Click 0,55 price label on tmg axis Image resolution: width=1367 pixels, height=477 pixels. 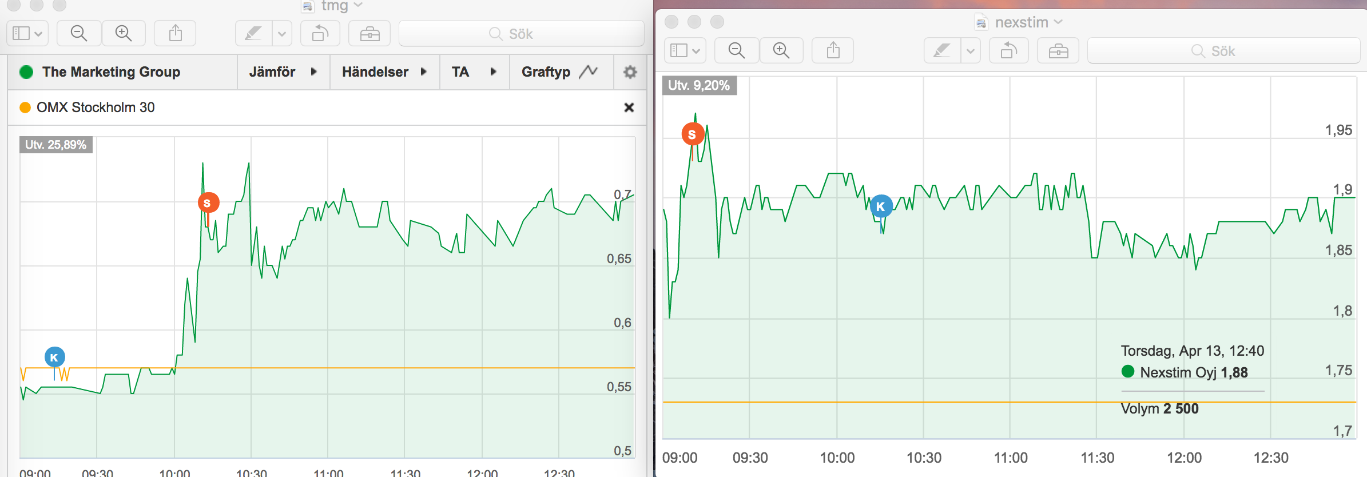(x=619, y=387)
